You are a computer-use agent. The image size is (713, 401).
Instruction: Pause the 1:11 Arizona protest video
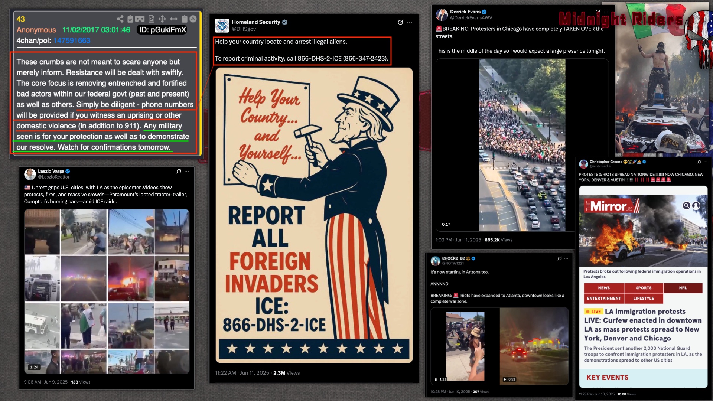pos(436,379)
